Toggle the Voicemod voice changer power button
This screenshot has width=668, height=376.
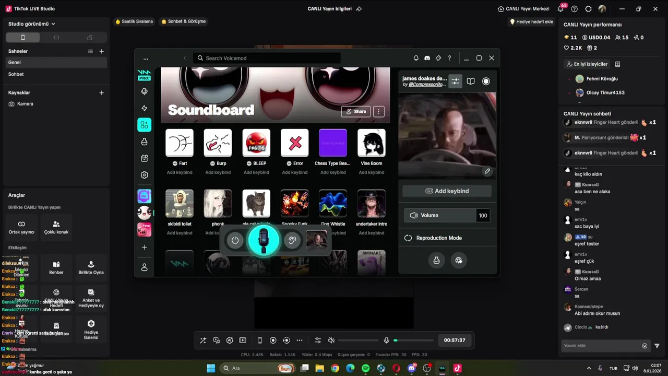coord(235,240)
